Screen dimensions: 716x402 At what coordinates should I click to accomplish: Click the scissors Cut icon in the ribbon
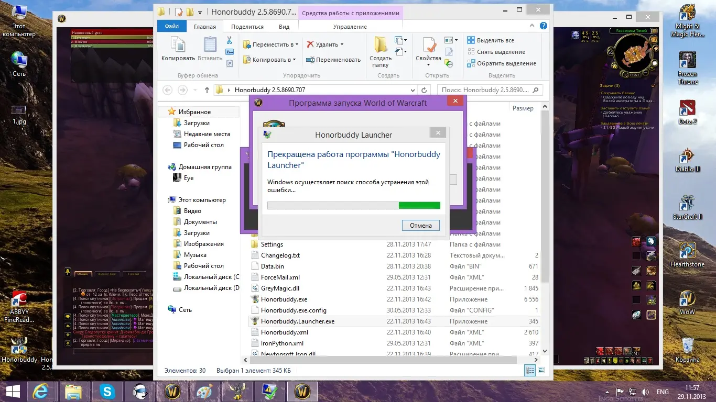(x=229, y=40)
